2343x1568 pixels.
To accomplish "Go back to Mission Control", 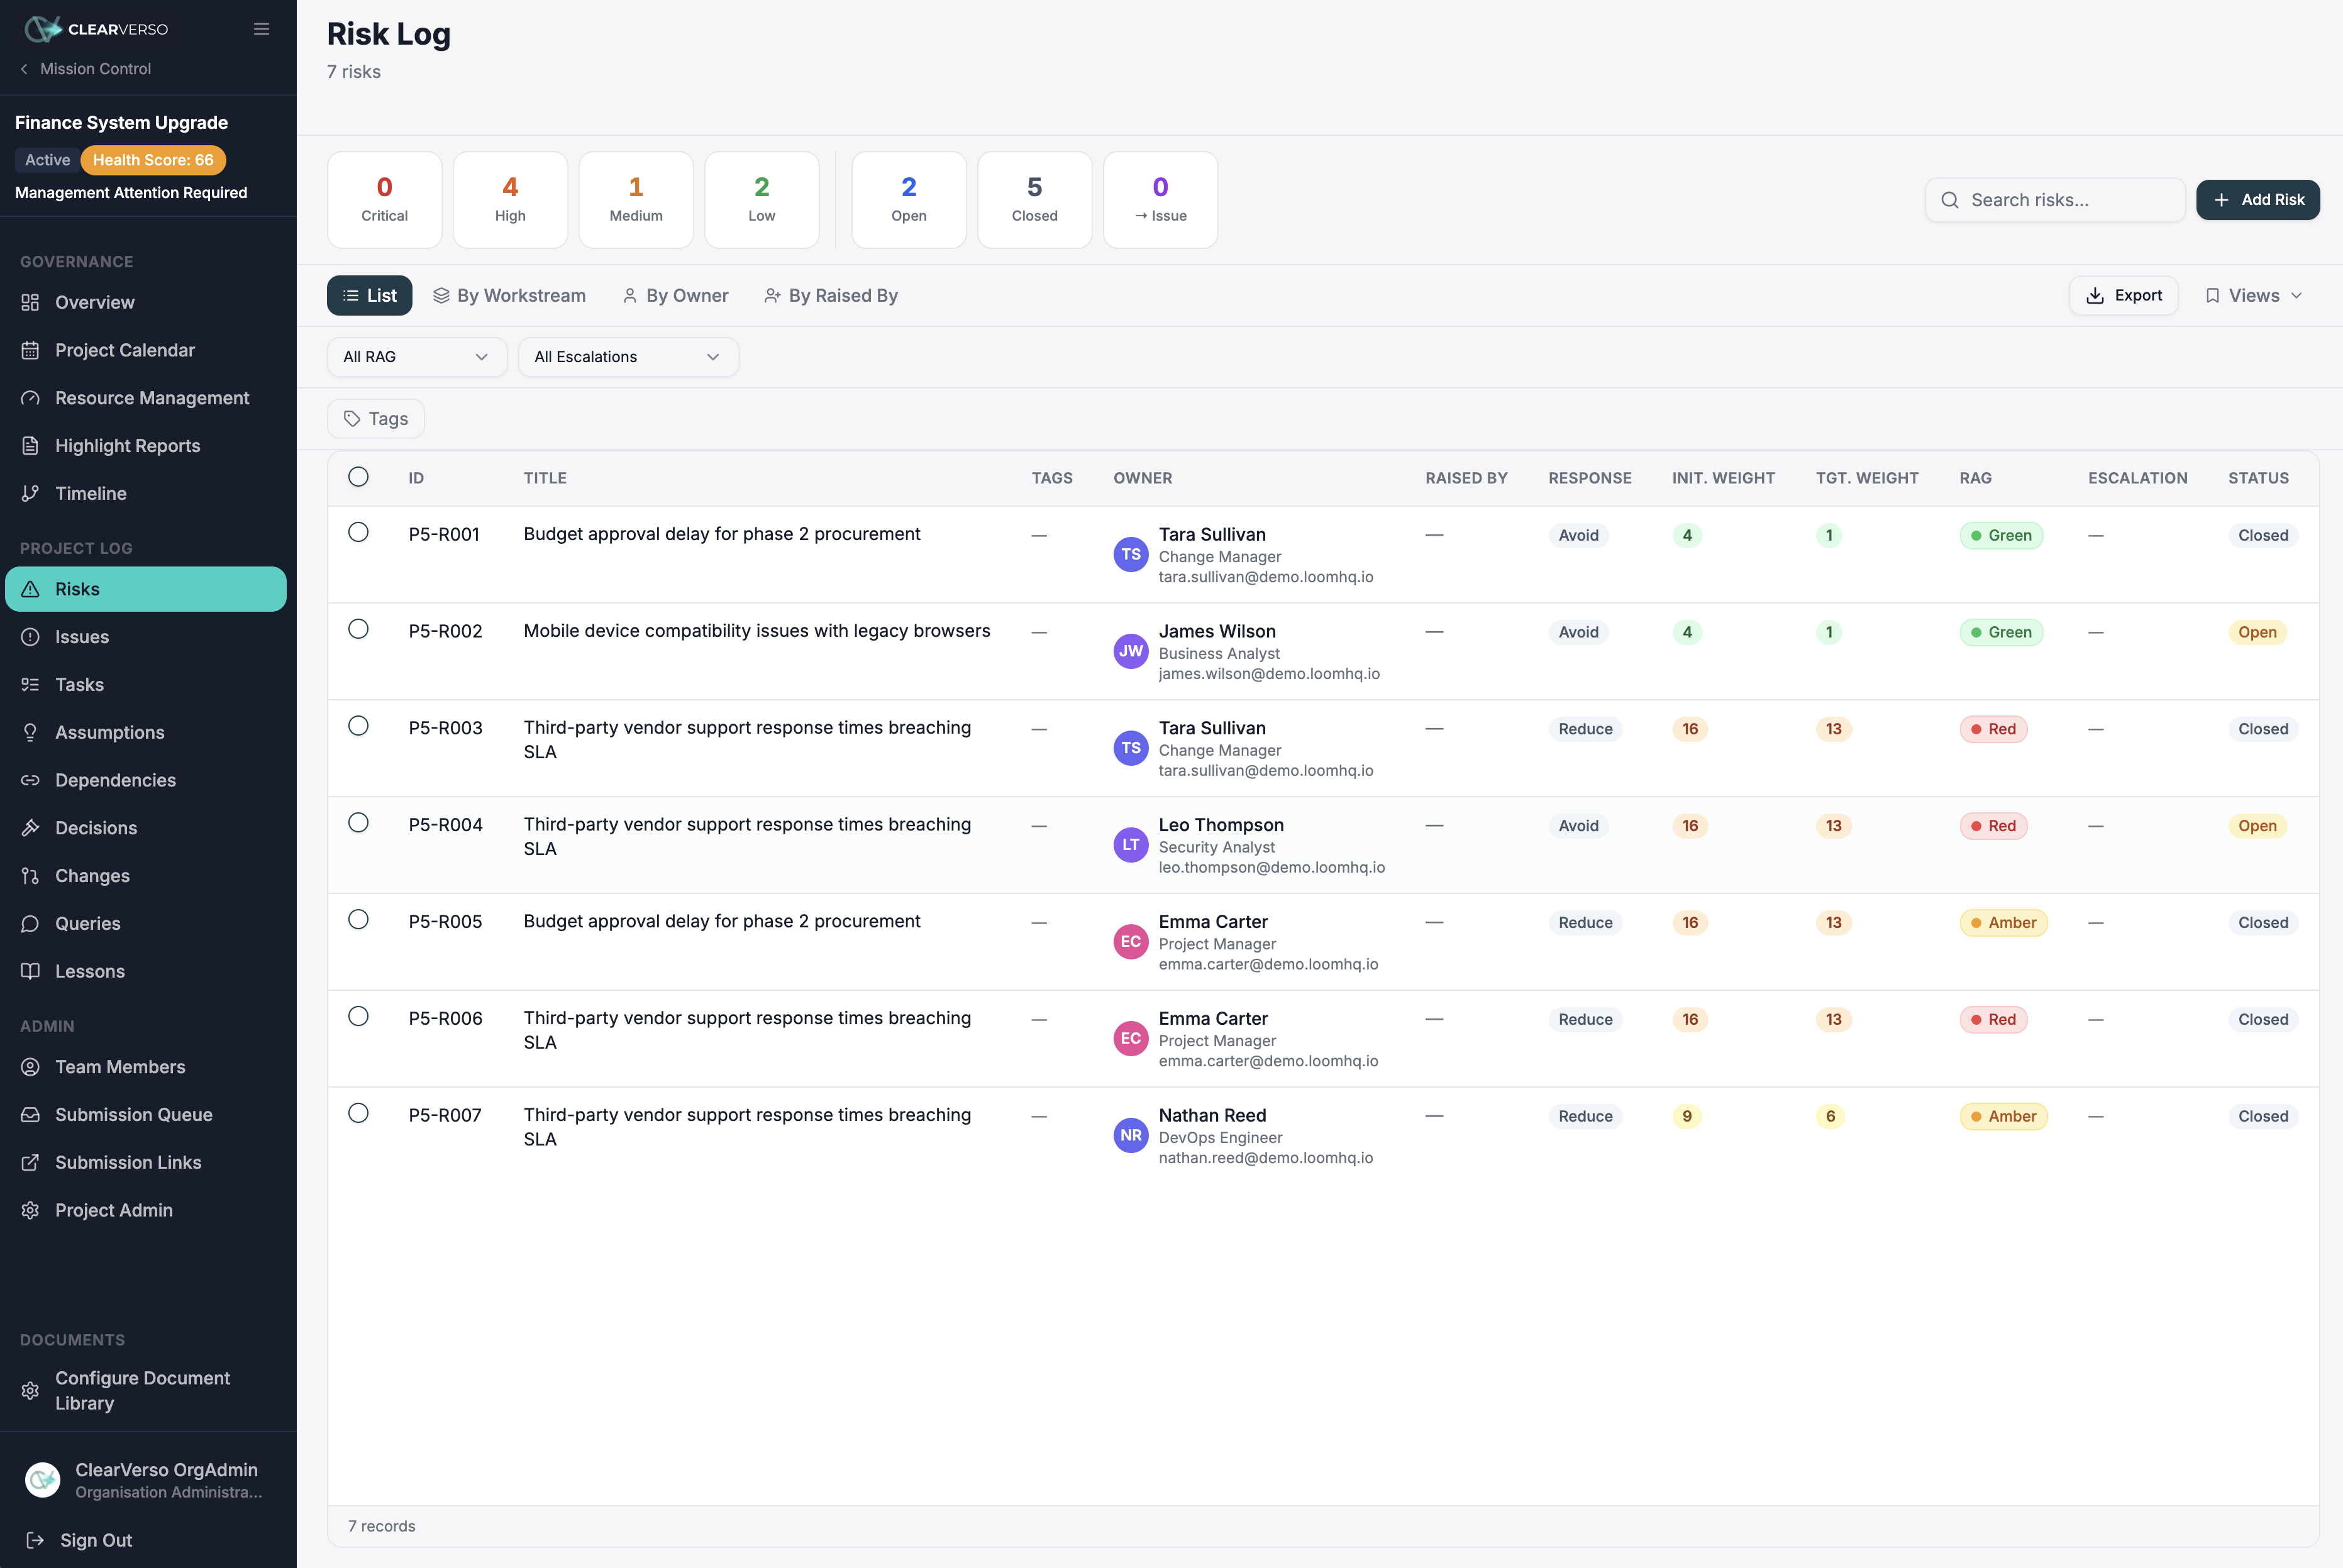I will point(86,68).
